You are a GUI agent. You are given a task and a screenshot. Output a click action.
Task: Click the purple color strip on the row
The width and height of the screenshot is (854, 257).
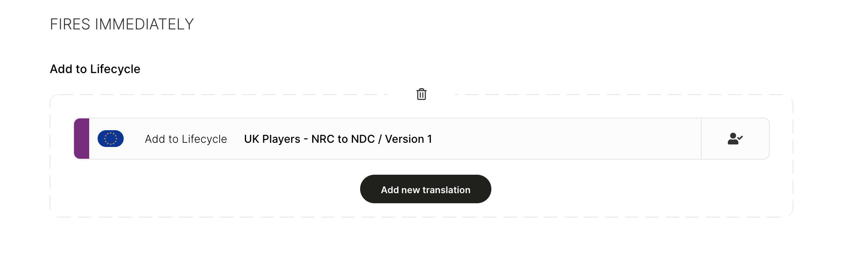click(82, 139)
